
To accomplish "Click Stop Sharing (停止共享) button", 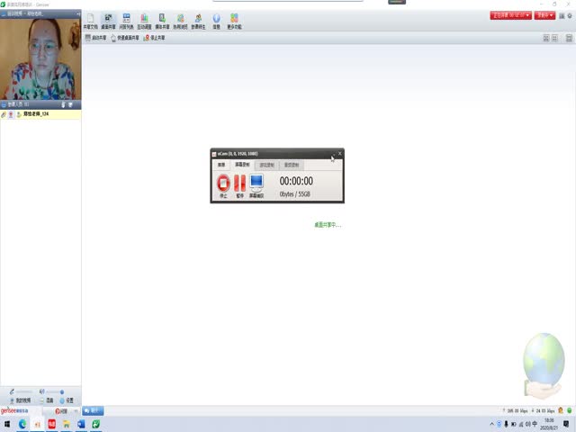I will tap(157, 38).
